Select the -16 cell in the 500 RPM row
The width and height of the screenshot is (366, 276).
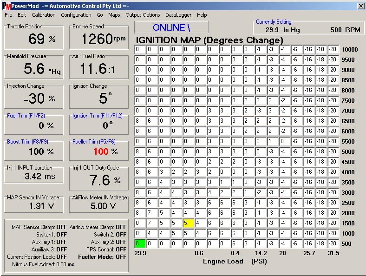pos(309,243)
